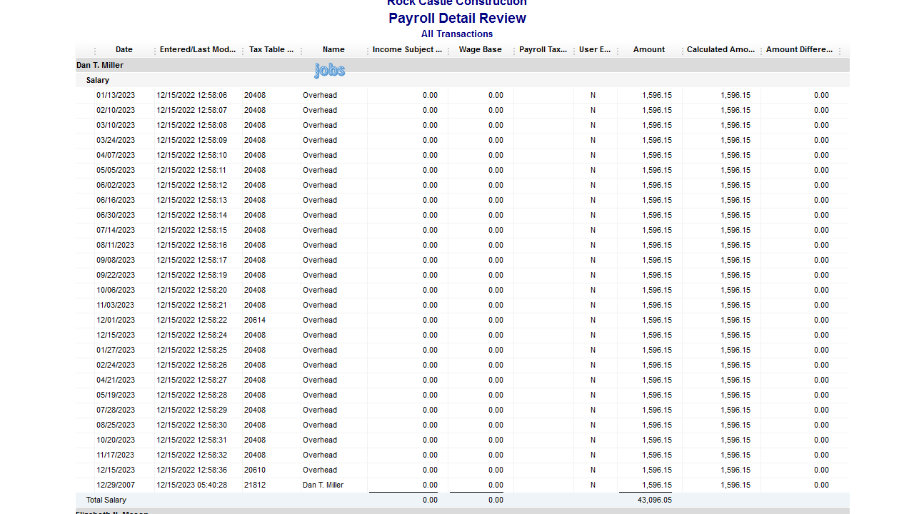The width and height of the screenshot is (914, 514).
Task: Select the Entered/Last Modified column header
Action: (197, 50)
